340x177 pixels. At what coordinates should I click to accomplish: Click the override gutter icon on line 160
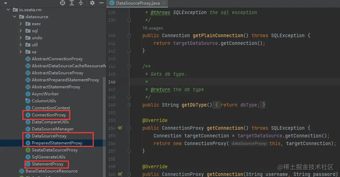pos(120,174)
